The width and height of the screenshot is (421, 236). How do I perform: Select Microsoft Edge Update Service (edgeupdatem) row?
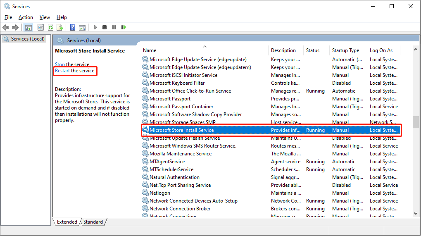(271, 67)
